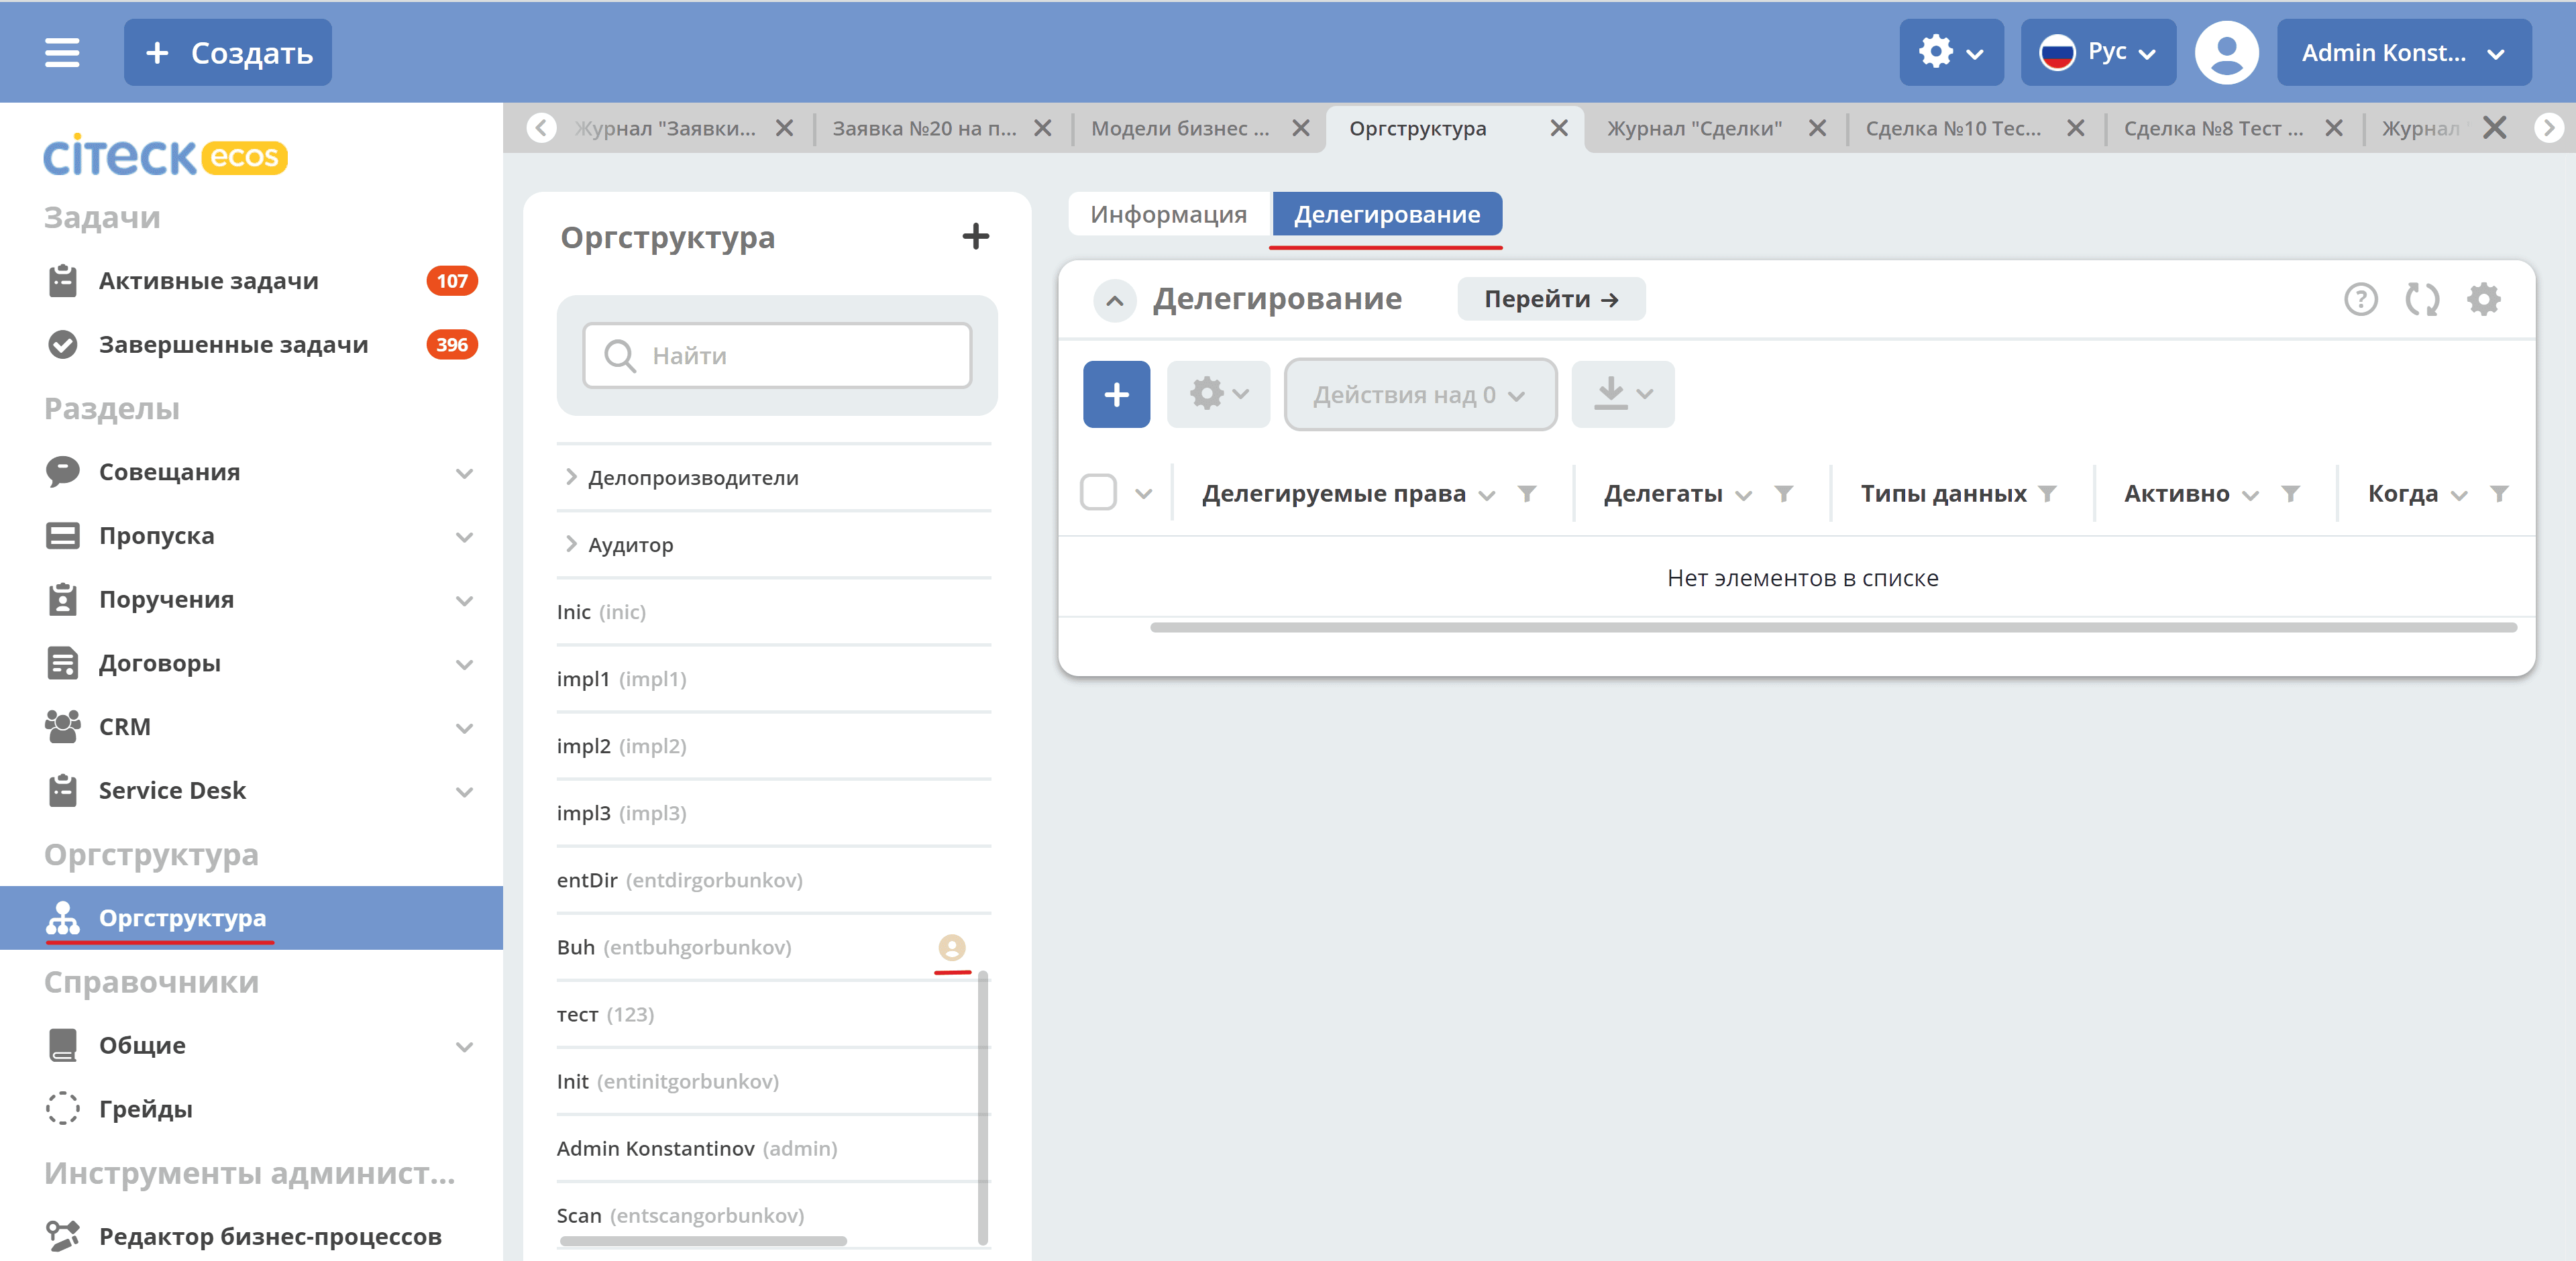2576x1261 pixels.
Task: Click the 396 completed tasks badge
Action: [452, 344]
